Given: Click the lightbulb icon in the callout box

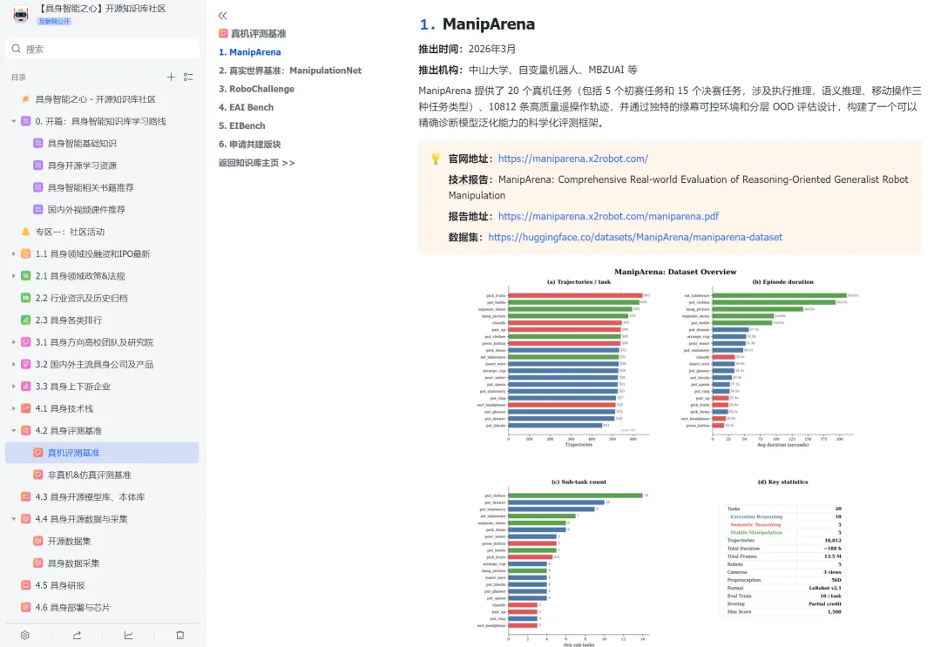Looking at the screenshot, I should [436, 158].
